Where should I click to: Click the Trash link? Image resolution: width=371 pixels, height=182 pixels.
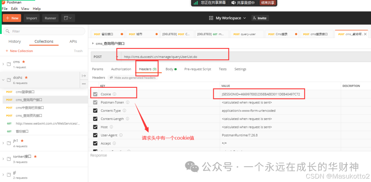[x=78, y=51]
